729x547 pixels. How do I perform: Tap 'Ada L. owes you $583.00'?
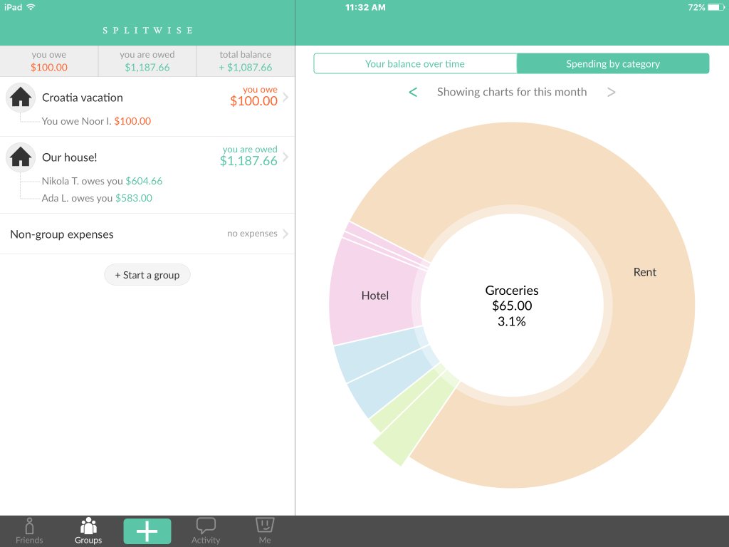point(97,198)
